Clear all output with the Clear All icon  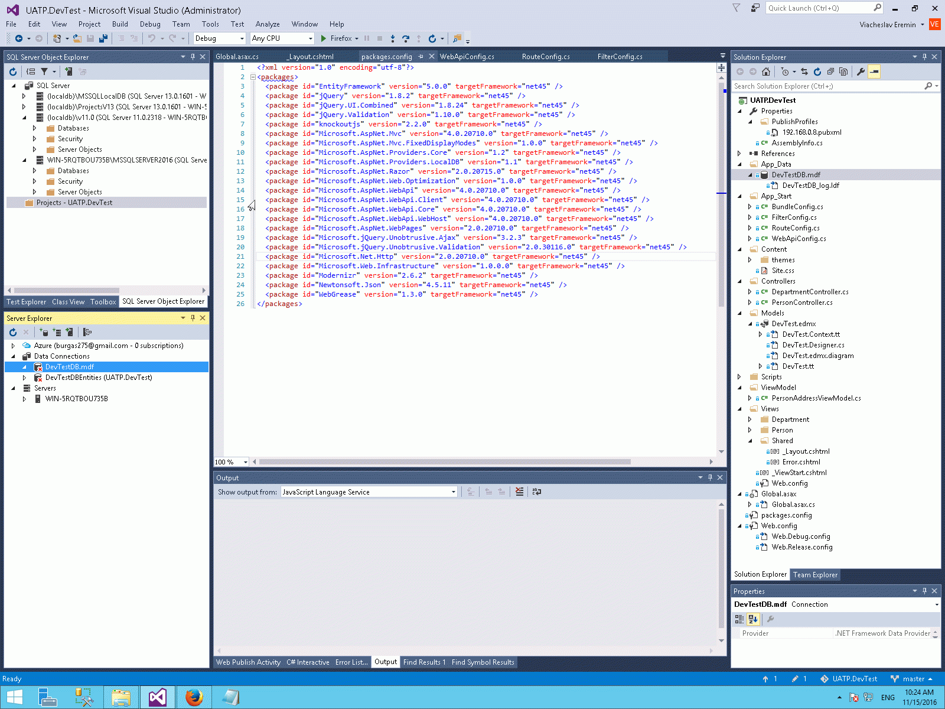tap(520, 492)
